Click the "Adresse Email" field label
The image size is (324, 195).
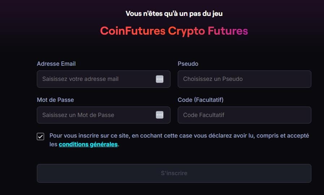pyautogui.click(x=56, y=64)
